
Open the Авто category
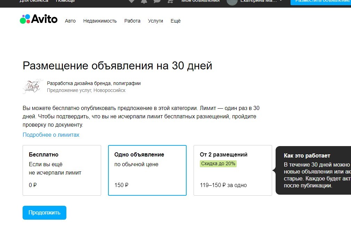[x=70, y=21]
